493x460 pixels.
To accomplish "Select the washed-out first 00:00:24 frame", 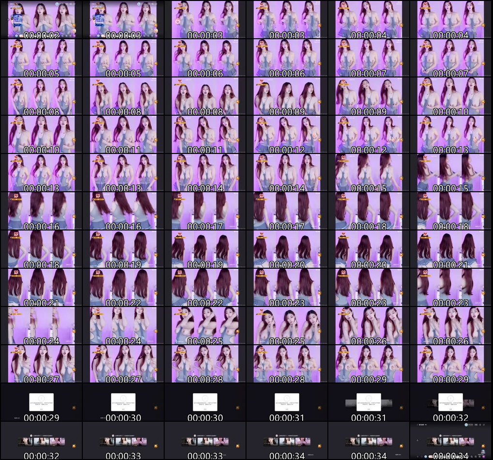I will coord(41,325).
